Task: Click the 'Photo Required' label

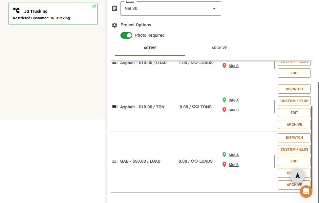Action: (150, 35)
